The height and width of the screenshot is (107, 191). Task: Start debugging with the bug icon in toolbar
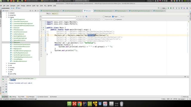coord(171,8)
